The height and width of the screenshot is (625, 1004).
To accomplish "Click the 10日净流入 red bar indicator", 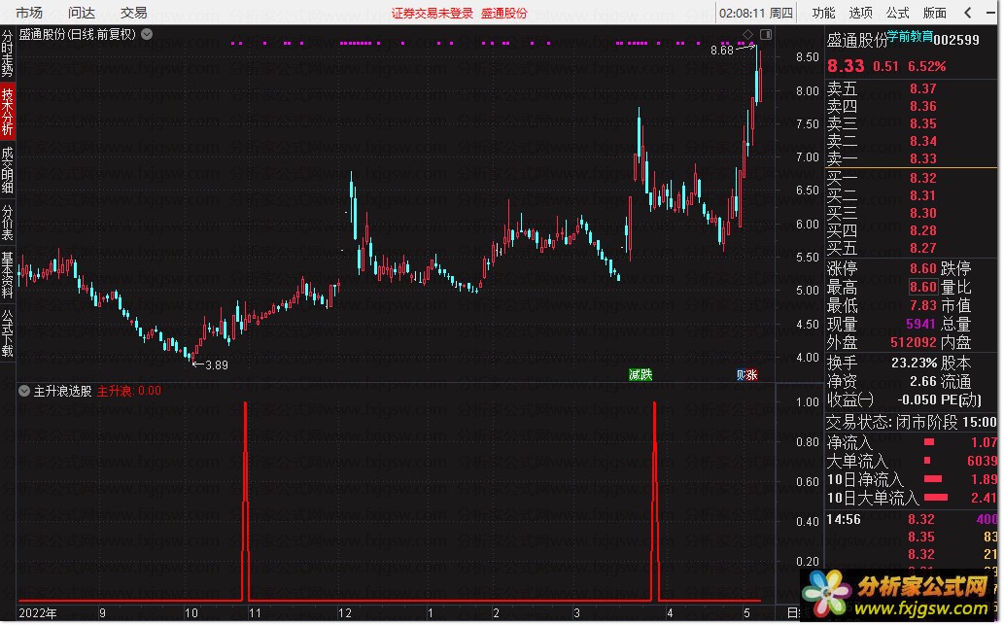I will click(934, 479).
